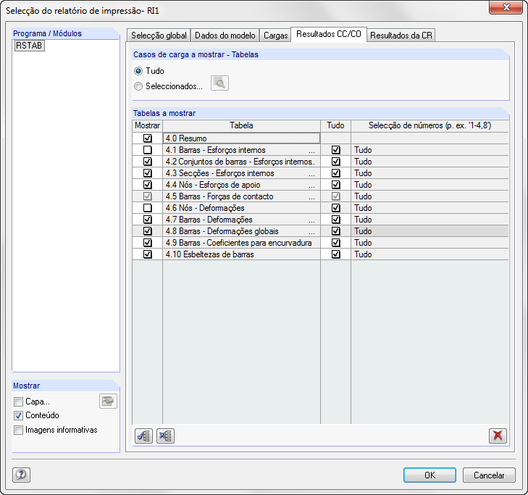Close the dialog with the X button
528x495 pixels.
pyautogui.click(x=506, y=7)
